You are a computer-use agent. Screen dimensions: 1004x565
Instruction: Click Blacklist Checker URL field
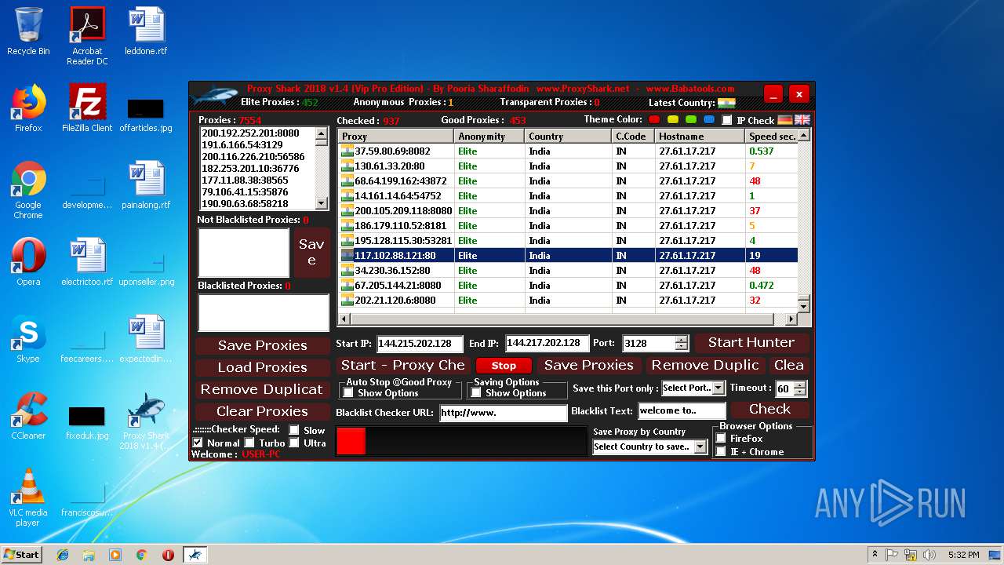pos(503,413)
